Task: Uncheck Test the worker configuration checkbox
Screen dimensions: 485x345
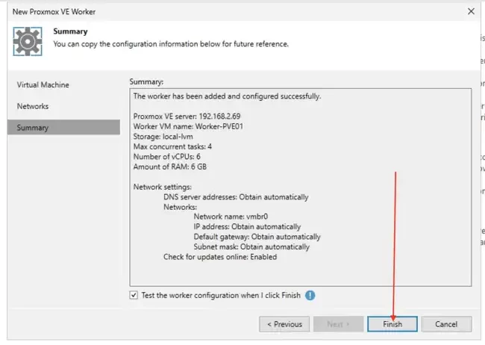Action: (x=134, y=295)
